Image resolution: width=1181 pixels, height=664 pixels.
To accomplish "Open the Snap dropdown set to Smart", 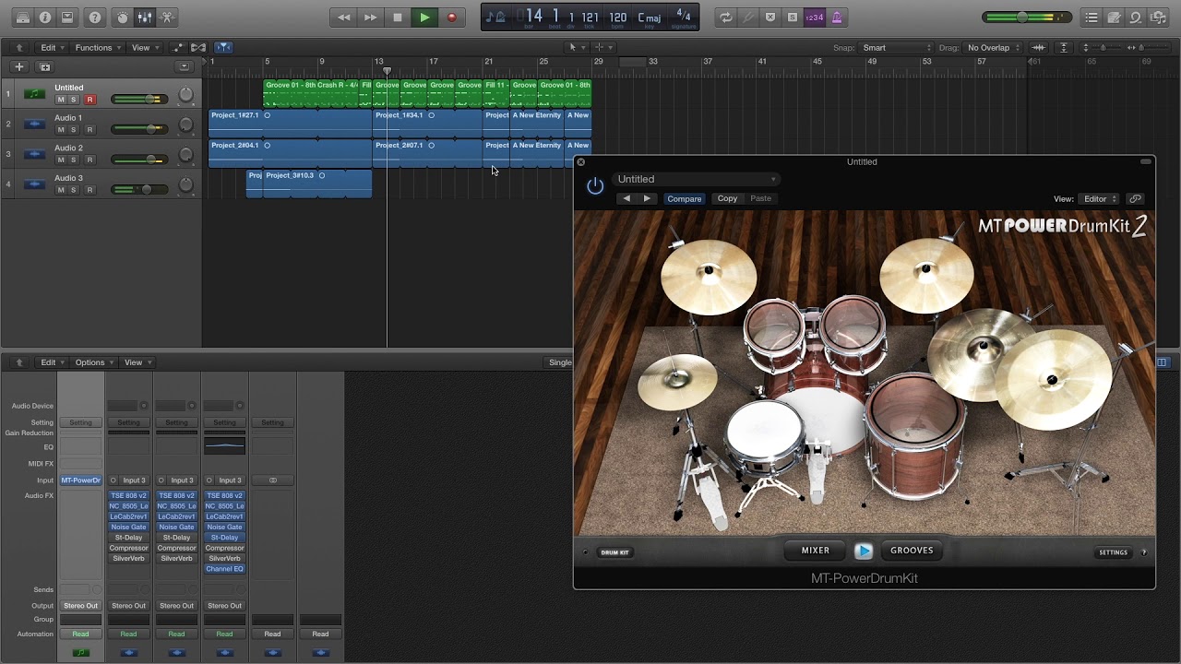I will click(x=896, y=48).
